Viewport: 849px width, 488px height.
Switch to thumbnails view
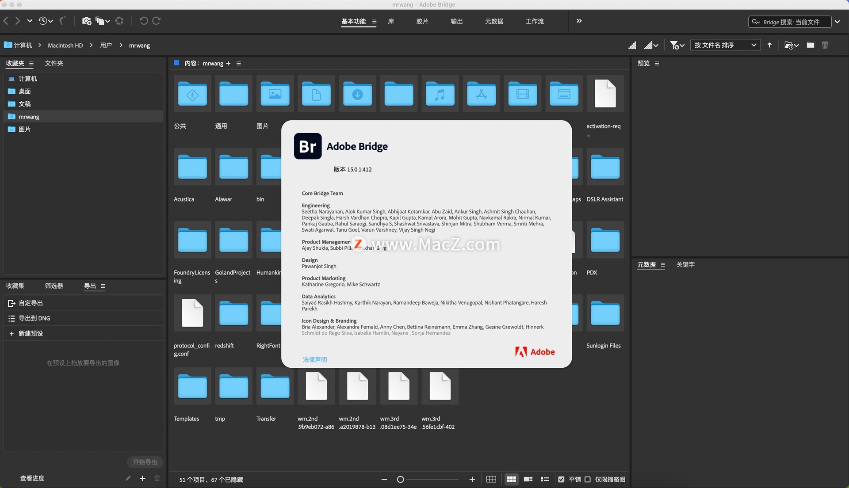pos(512,479)
